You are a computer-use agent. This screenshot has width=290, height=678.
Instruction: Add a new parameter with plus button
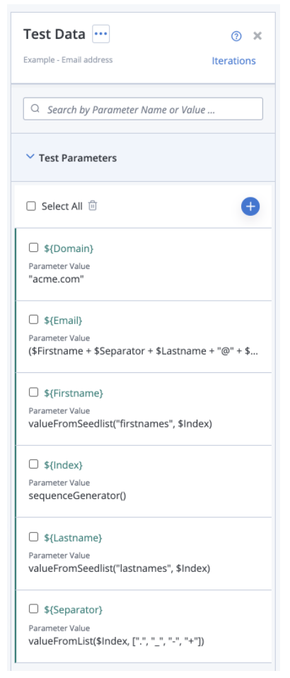[x=250, y=207]
